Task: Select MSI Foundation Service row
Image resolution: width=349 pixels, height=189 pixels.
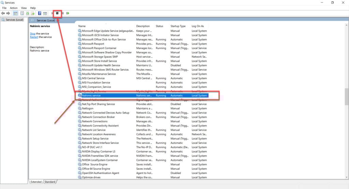Action: click(143, 82)
